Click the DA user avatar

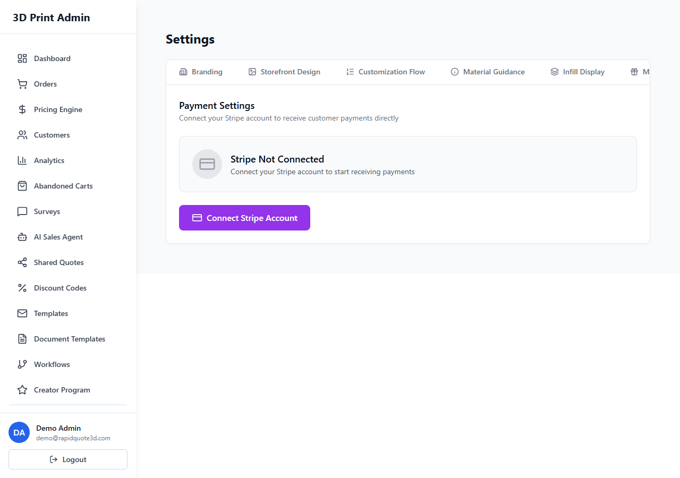pyautogui.click(x=19, y=432)
